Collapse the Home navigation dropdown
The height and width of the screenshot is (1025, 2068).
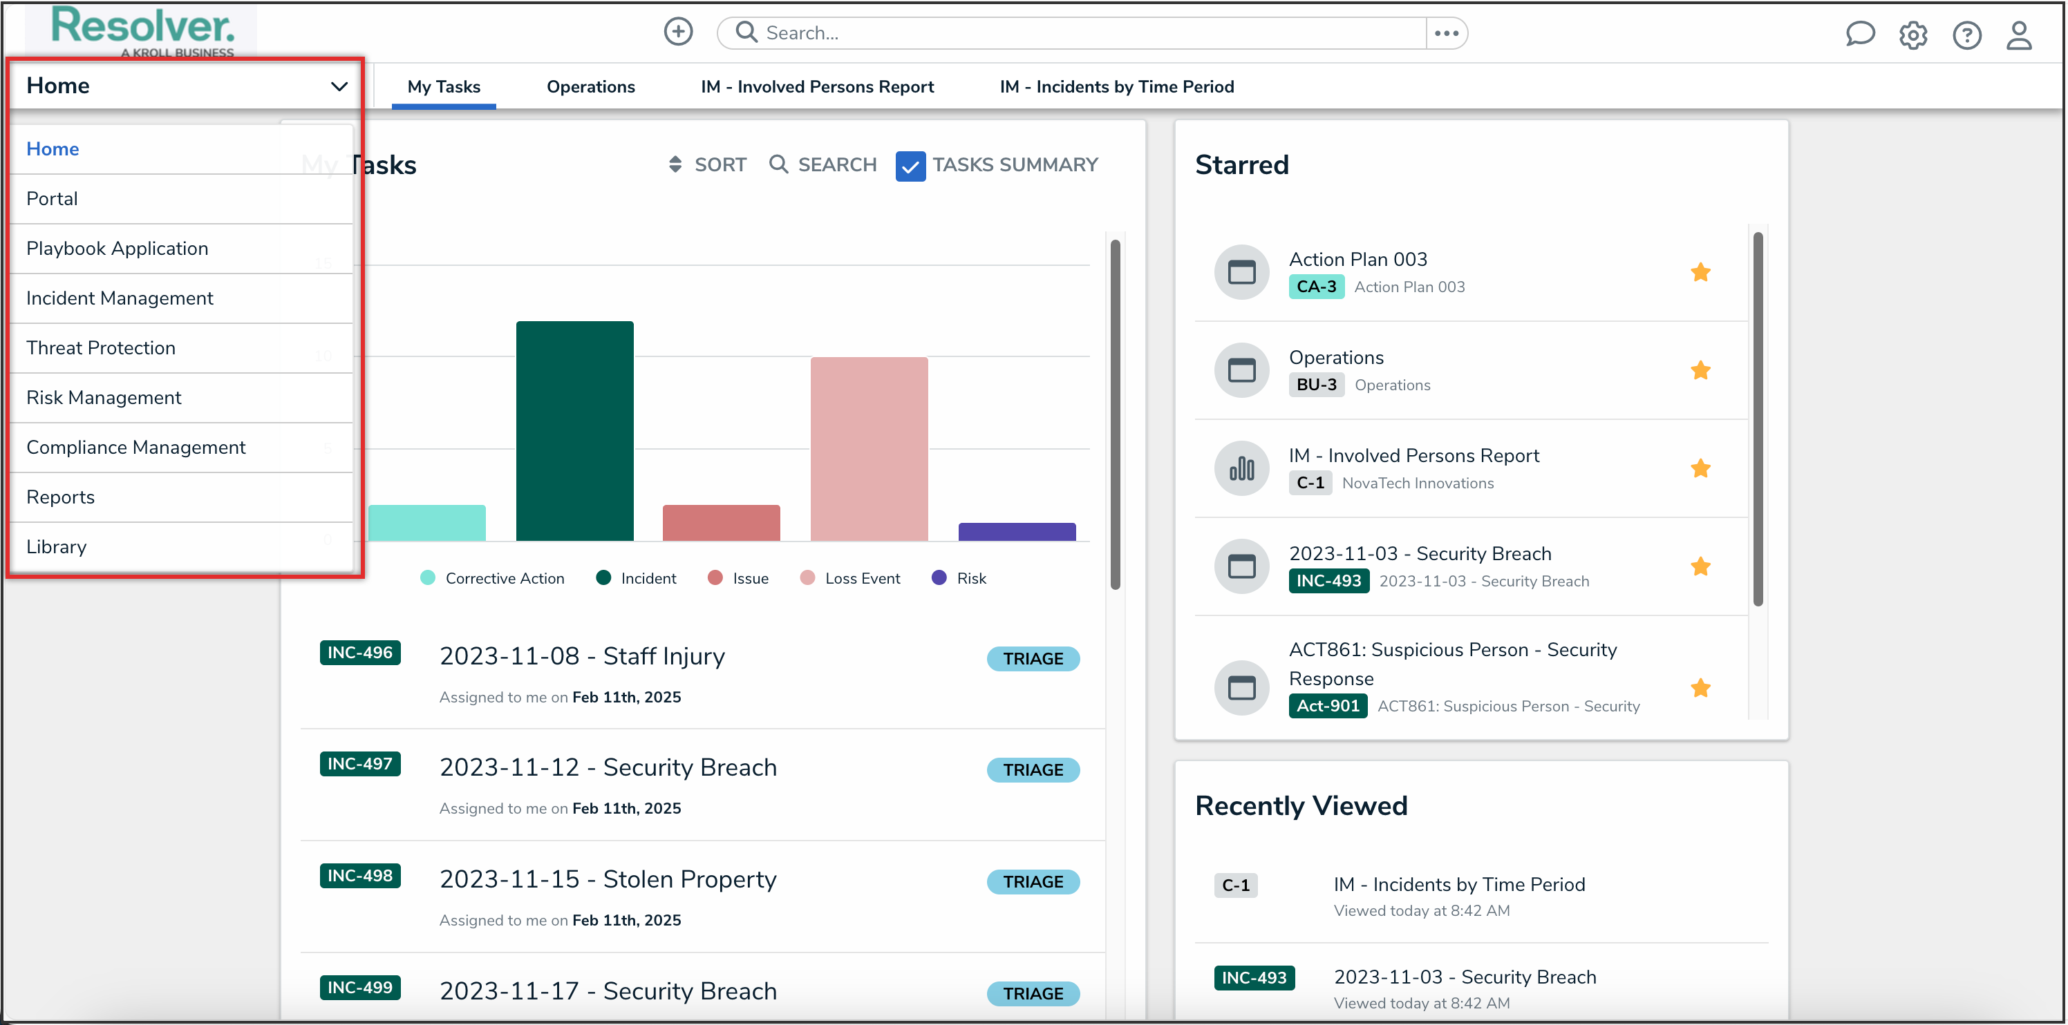(339, 86)
